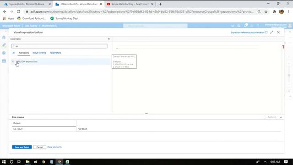
Task: Bookmark this page with star icon
Action: 266,11
